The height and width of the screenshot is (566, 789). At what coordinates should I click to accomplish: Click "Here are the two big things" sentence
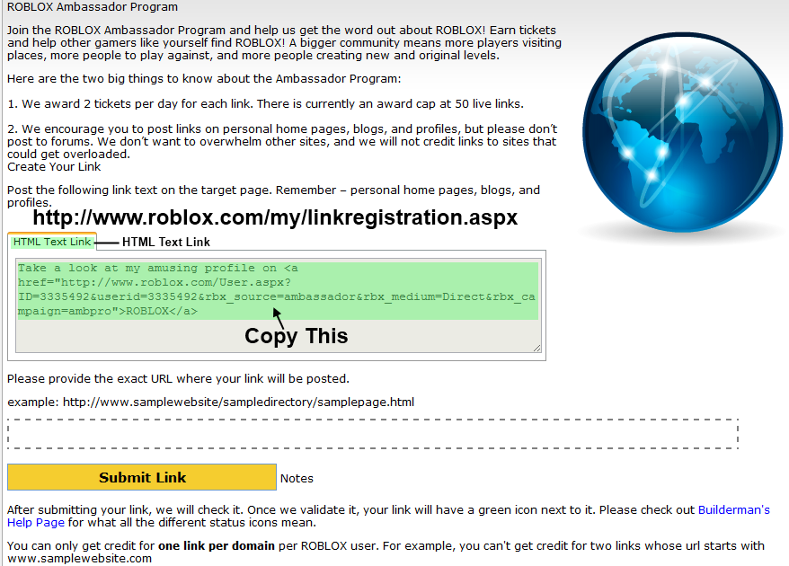pos(204,78)
